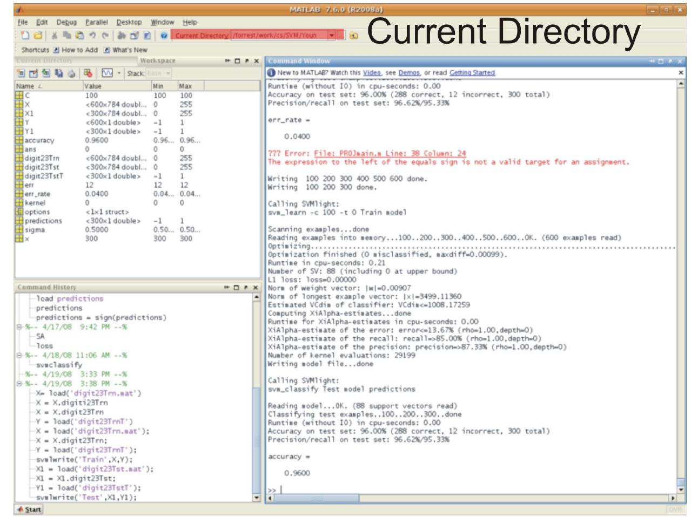Open the Window menu
The image size is (691, 517).
point(162,22)
